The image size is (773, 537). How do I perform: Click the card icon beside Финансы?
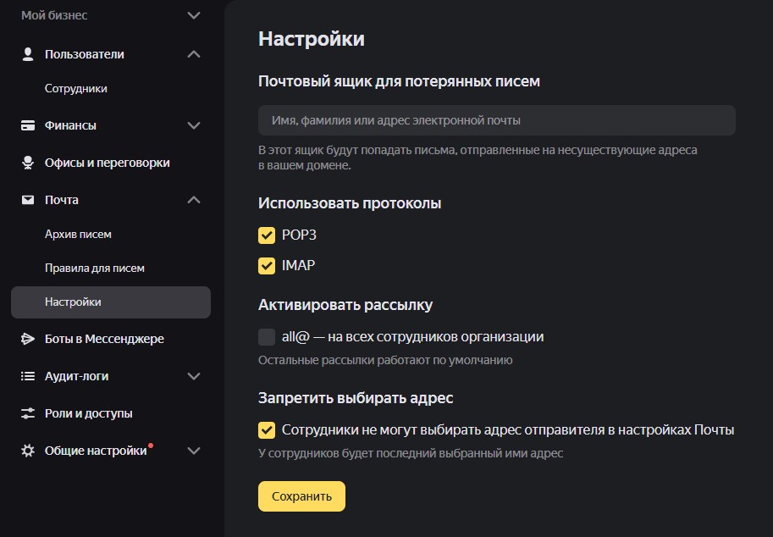pos(28,125)
